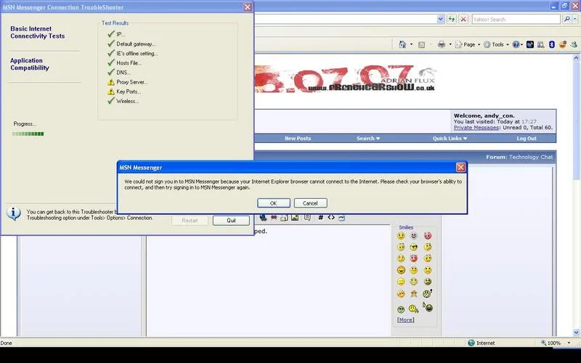This screenshot has height=363, width=581.
Task: Click the red Stop button in IE
Action: [x=463, y=19]
